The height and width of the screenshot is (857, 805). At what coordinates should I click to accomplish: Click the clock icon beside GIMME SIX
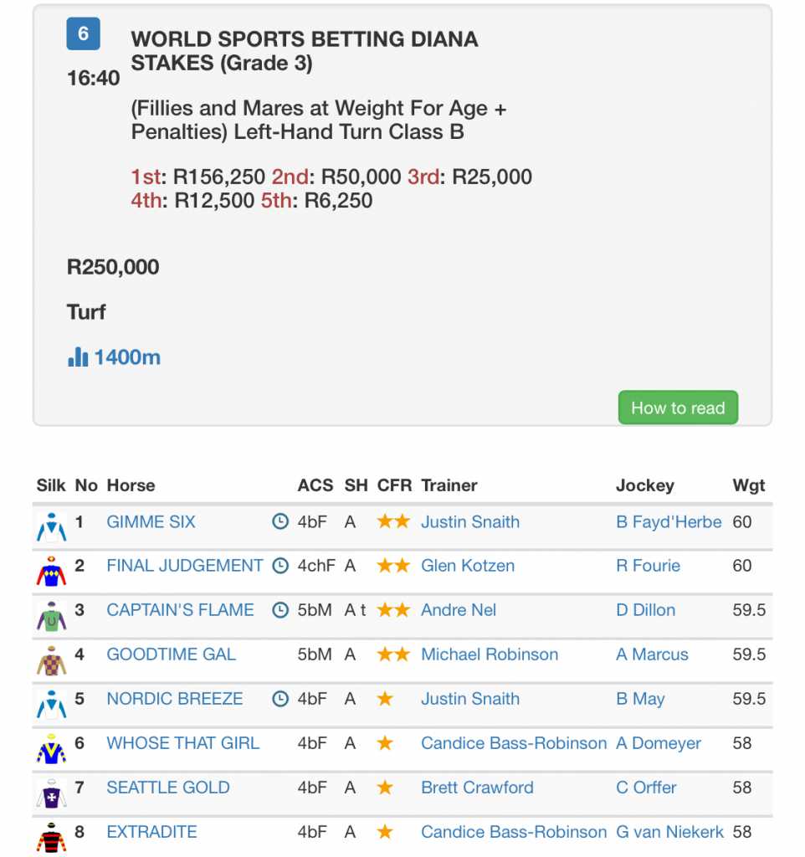pyautogui.click(x=279, y=521)
